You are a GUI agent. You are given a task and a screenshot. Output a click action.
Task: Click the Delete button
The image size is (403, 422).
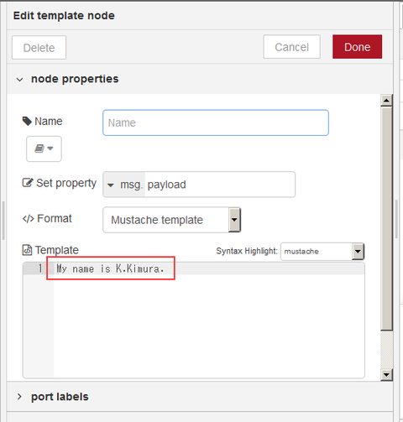tap(39, 47)
